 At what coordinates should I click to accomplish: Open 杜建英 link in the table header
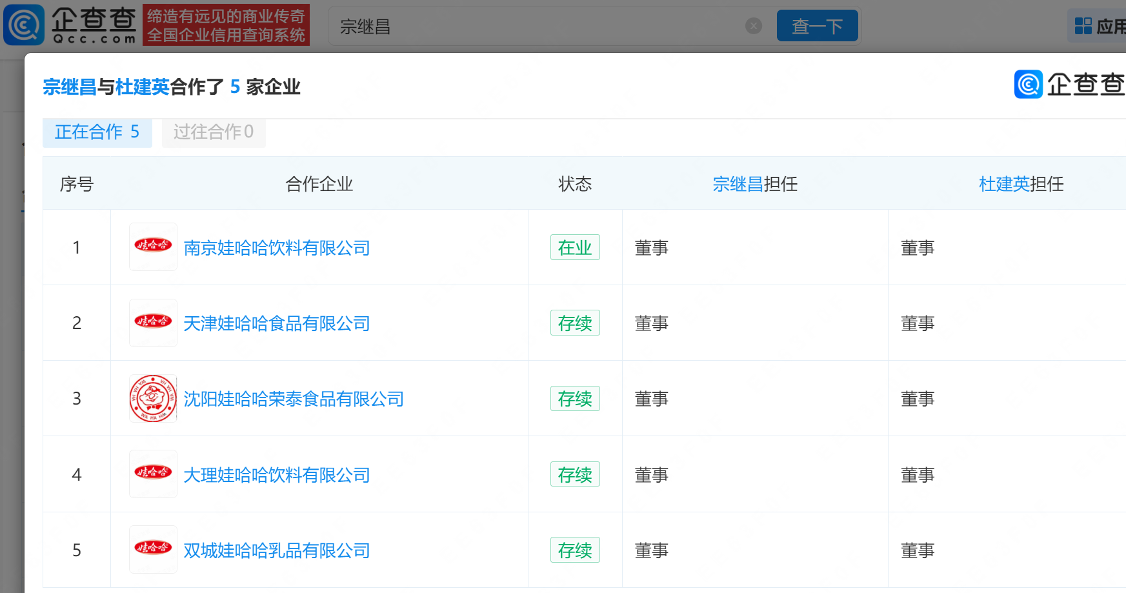(x=1004, y=184)
